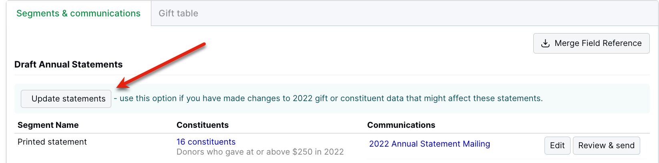Click the Segment Name column header
Image resolution: width=659 pixels, height=163 pixels.
tap(48, 125)
